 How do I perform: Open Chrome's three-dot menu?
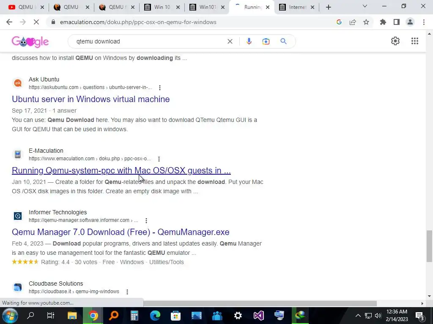tap(424, 22)
